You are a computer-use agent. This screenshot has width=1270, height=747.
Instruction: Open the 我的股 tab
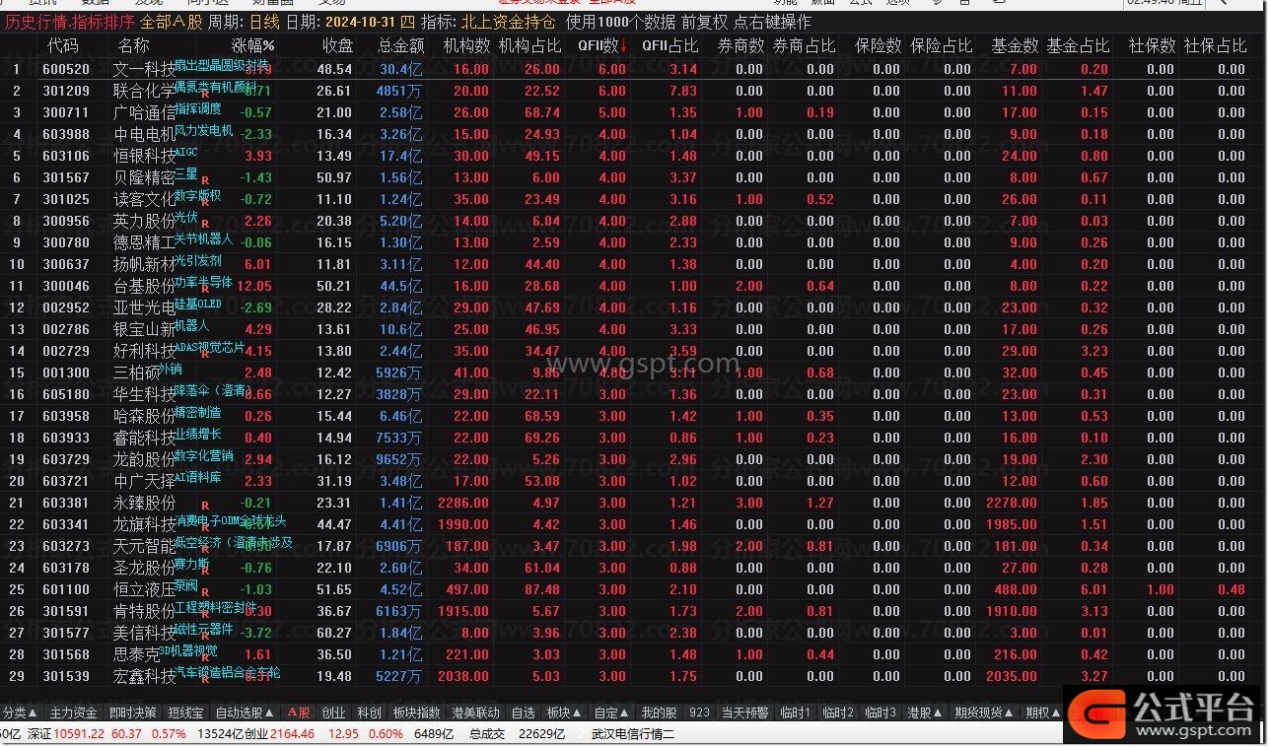659,713
